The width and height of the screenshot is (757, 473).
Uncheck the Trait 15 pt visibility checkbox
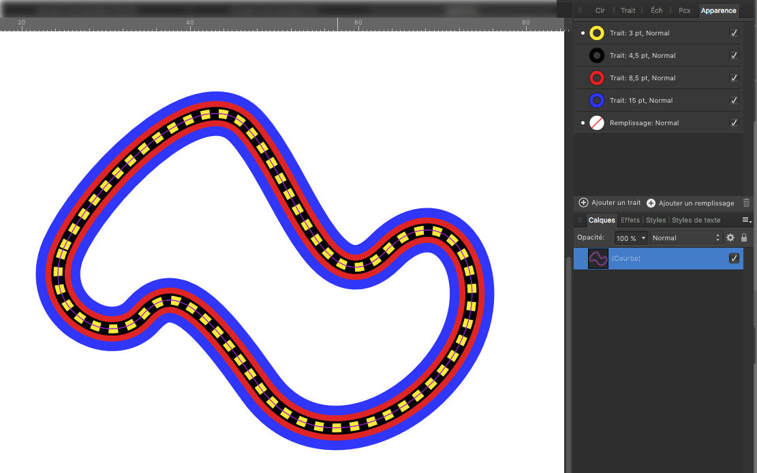[x=734, y=100]
